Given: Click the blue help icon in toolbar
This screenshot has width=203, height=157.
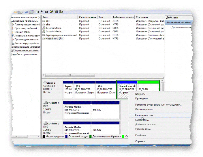Looking at the screenshot, I should (x=26, y=12).
